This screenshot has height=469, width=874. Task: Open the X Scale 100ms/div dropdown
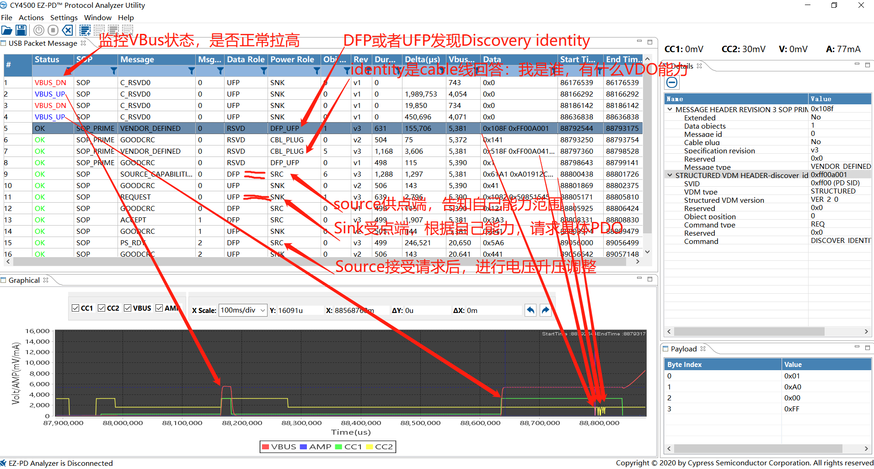243,310
